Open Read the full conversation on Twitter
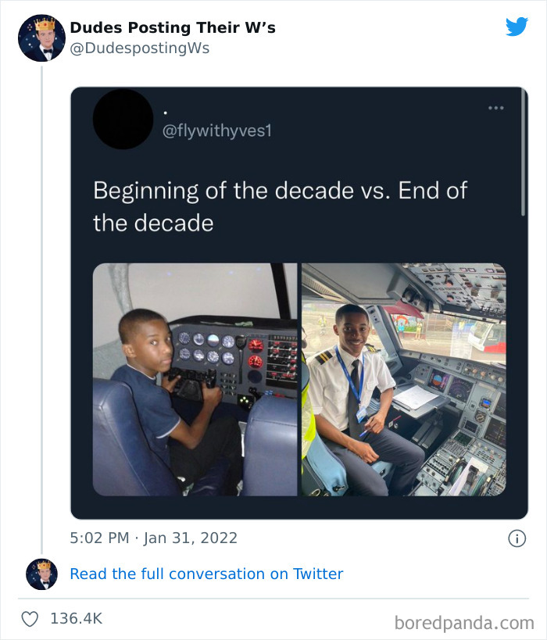Image resolution: width=547 pixels, height=640 pixels. 206,574
